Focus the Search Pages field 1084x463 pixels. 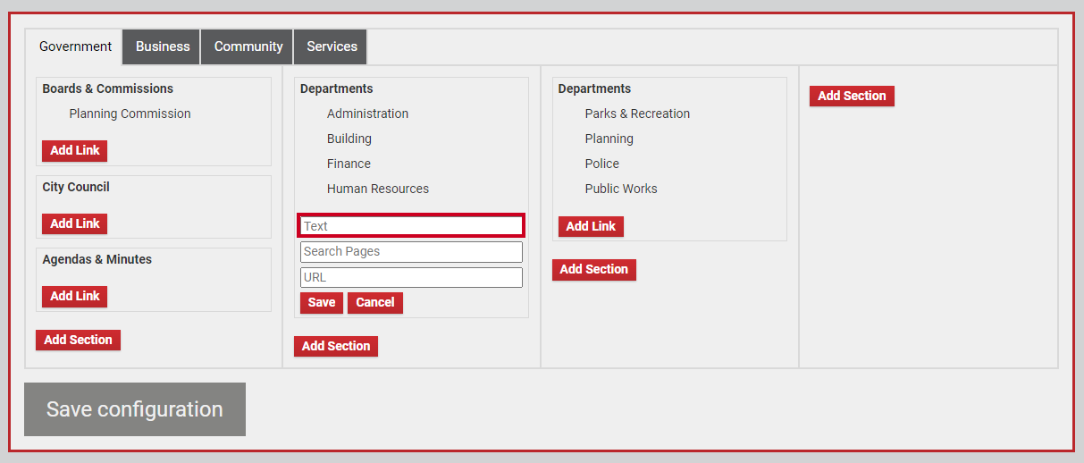point(411,252)
